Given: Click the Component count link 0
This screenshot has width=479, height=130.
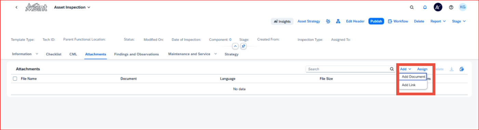Looking at the screenshot, I should pos(230,40).
